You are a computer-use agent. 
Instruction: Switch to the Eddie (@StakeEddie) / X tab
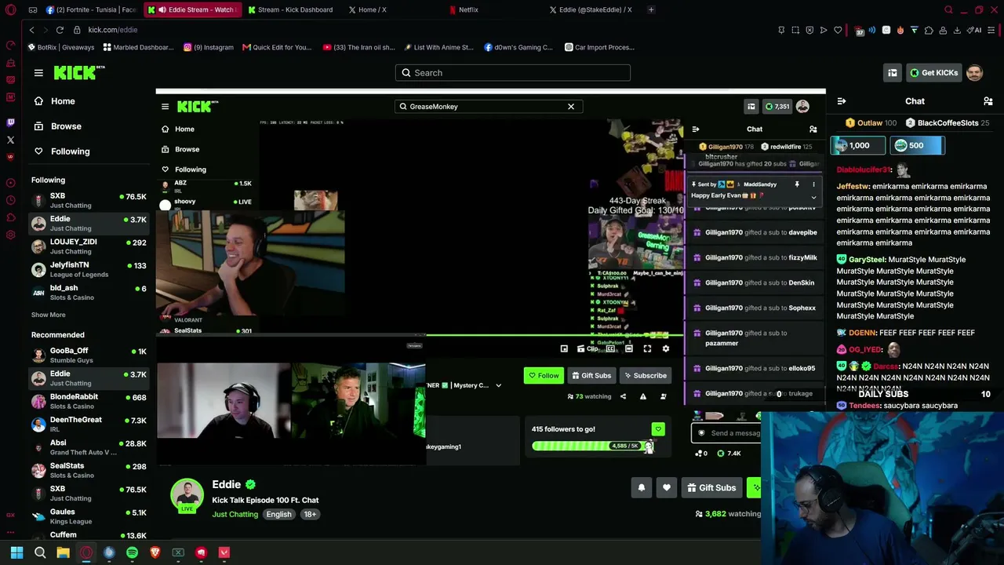coord(591,10)
